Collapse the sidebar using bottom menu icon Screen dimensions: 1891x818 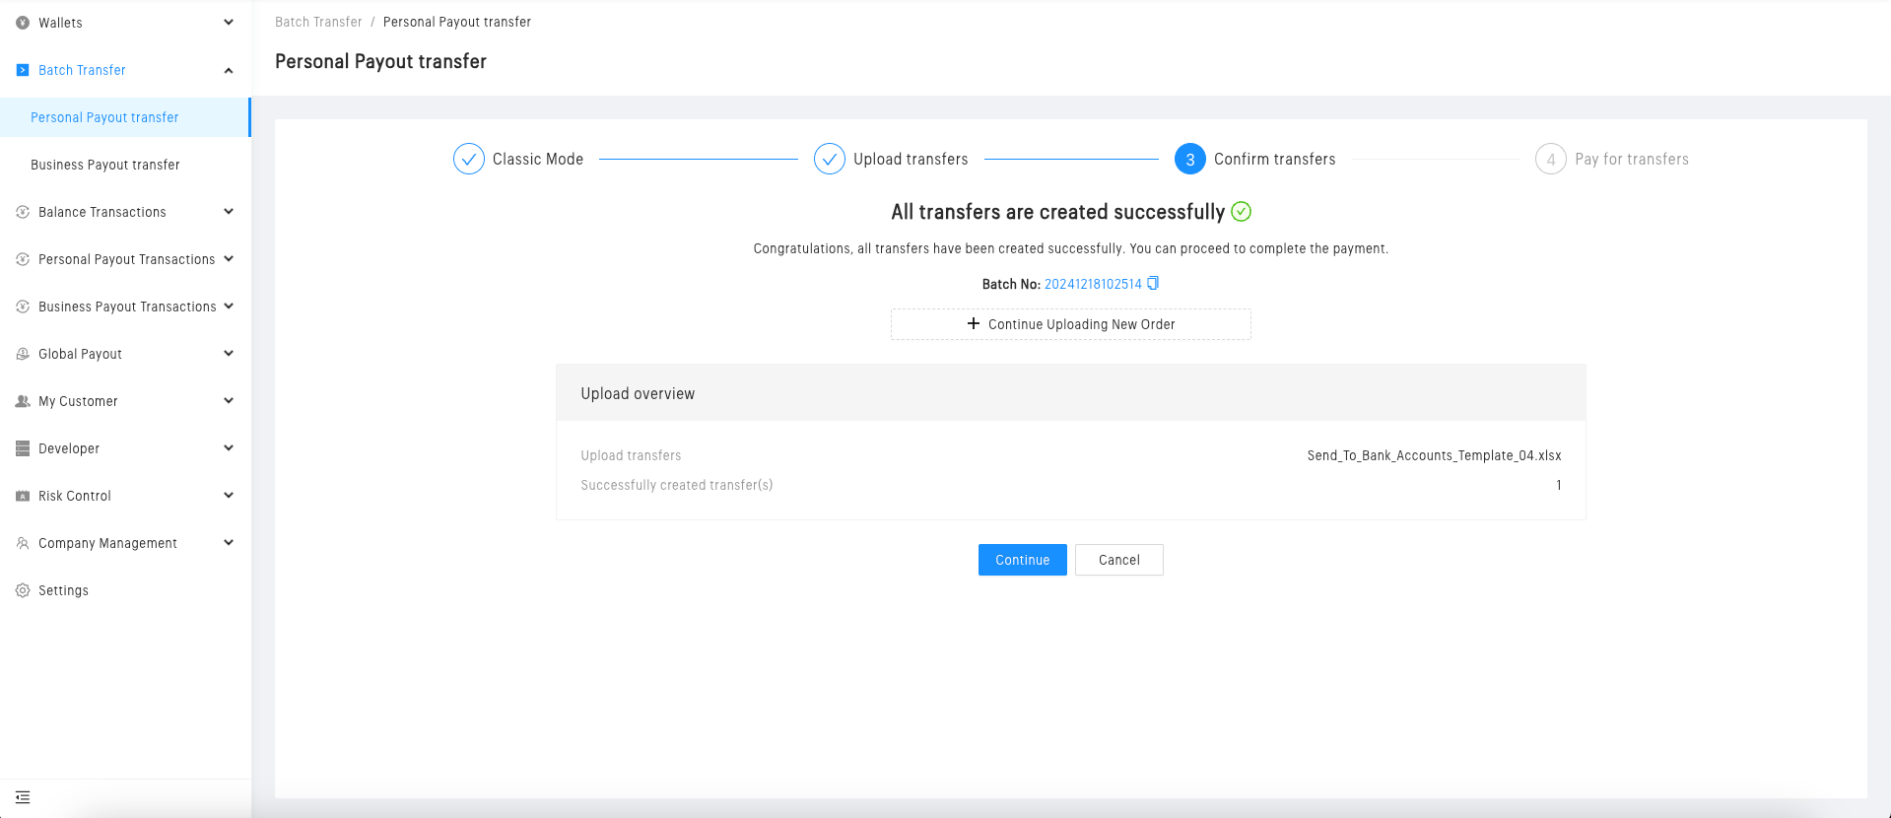(x=23, y=797)
